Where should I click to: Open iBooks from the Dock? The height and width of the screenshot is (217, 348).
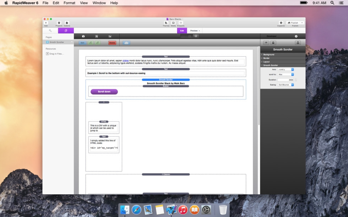tap(195, 210)
